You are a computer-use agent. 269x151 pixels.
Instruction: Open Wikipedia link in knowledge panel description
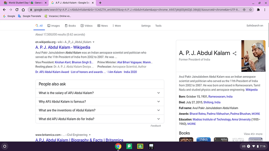pyautogui.click(x=251, y=90)
